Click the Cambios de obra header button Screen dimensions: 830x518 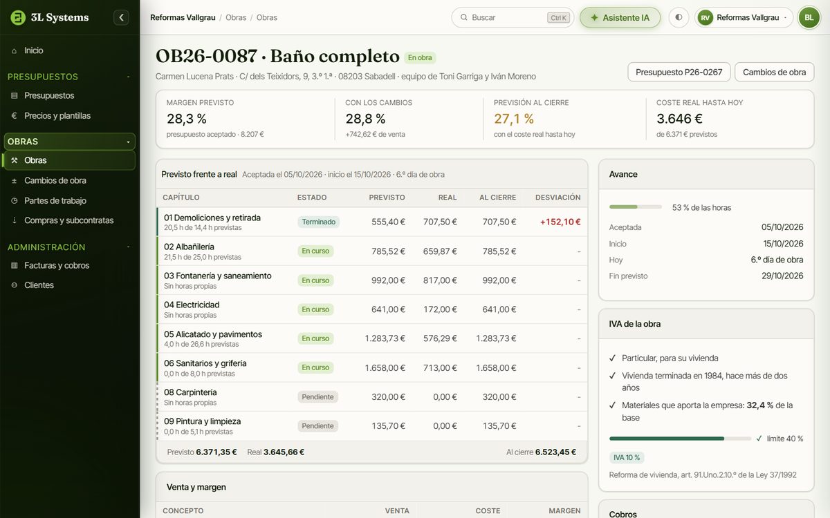(774, 72)
